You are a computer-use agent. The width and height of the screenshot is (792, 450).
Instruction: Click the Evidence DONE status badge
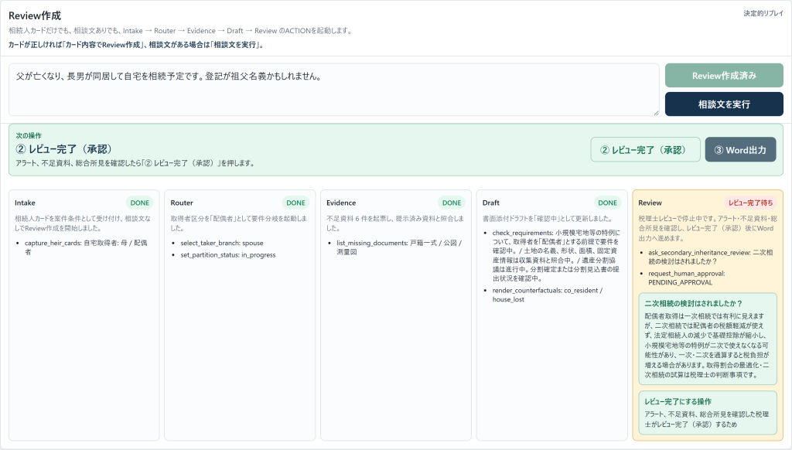click(452, 203)
